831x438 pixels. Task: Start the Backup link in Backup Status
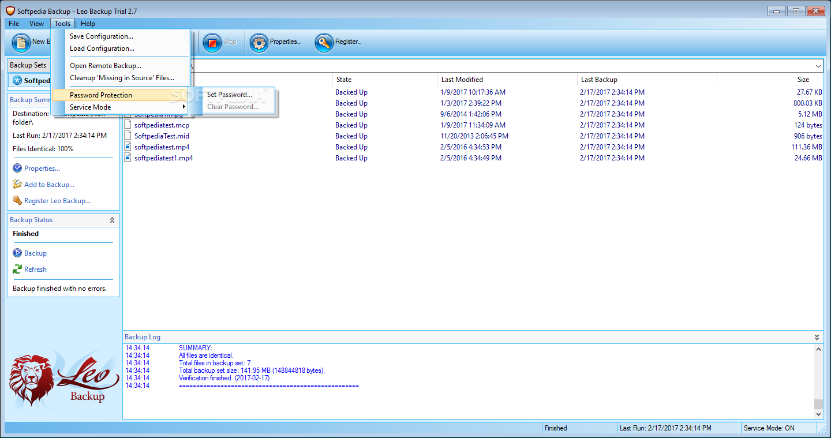pos(35,253)
